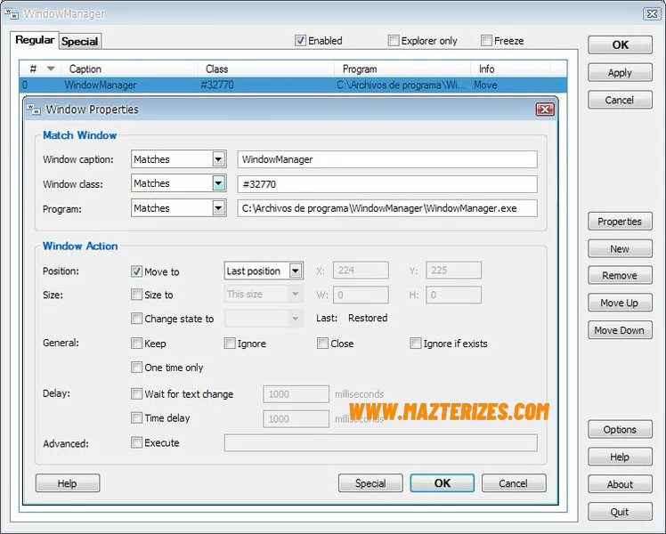This screenshot has width=666, height=534.
Task: Click the Class column header
Action: tap(266, 69)
